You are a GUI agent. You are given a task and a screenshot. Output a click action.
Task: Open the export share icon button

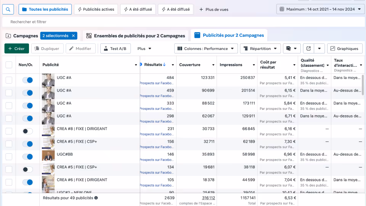click(308, 48)
